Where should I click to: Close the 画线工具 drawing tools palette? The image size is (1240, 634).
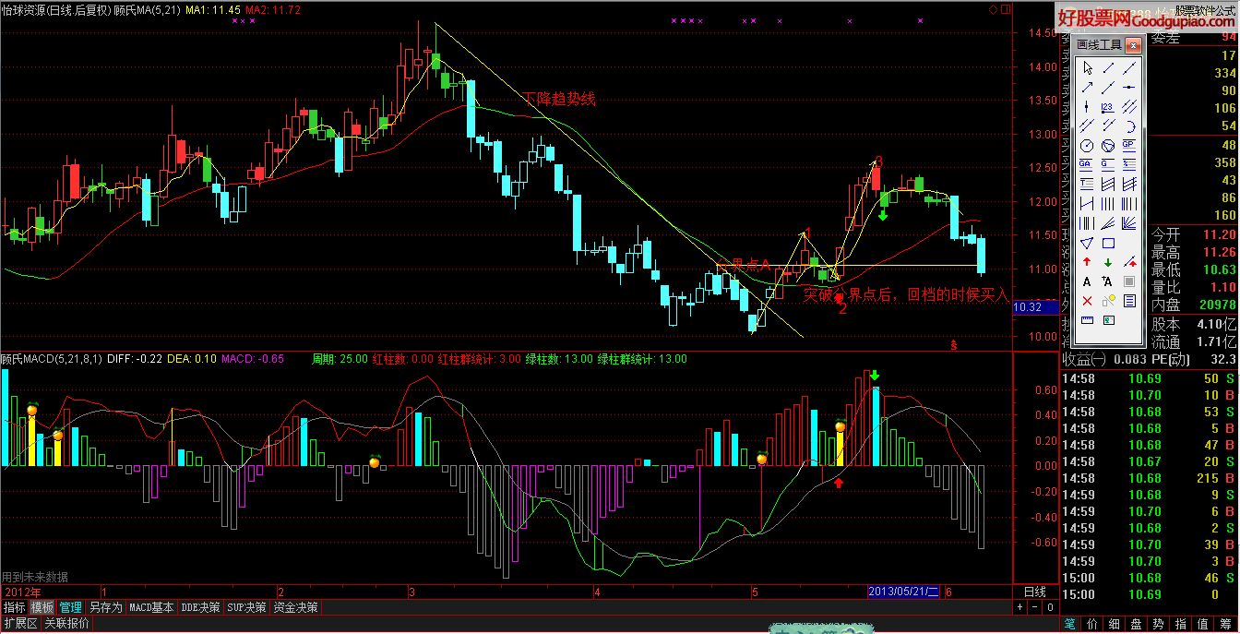(1134, 43)
